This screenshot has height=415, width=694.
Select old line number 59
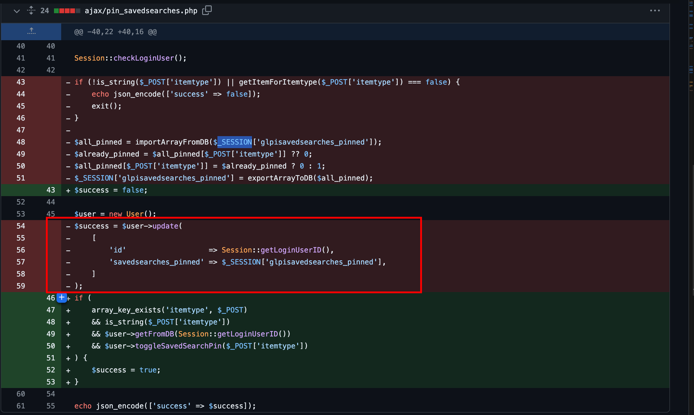(21, 286)
